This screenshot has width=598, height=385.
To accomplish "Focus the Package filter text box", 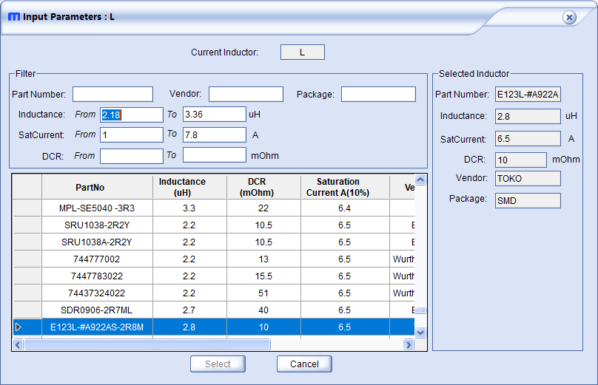I will click(378, 94).
